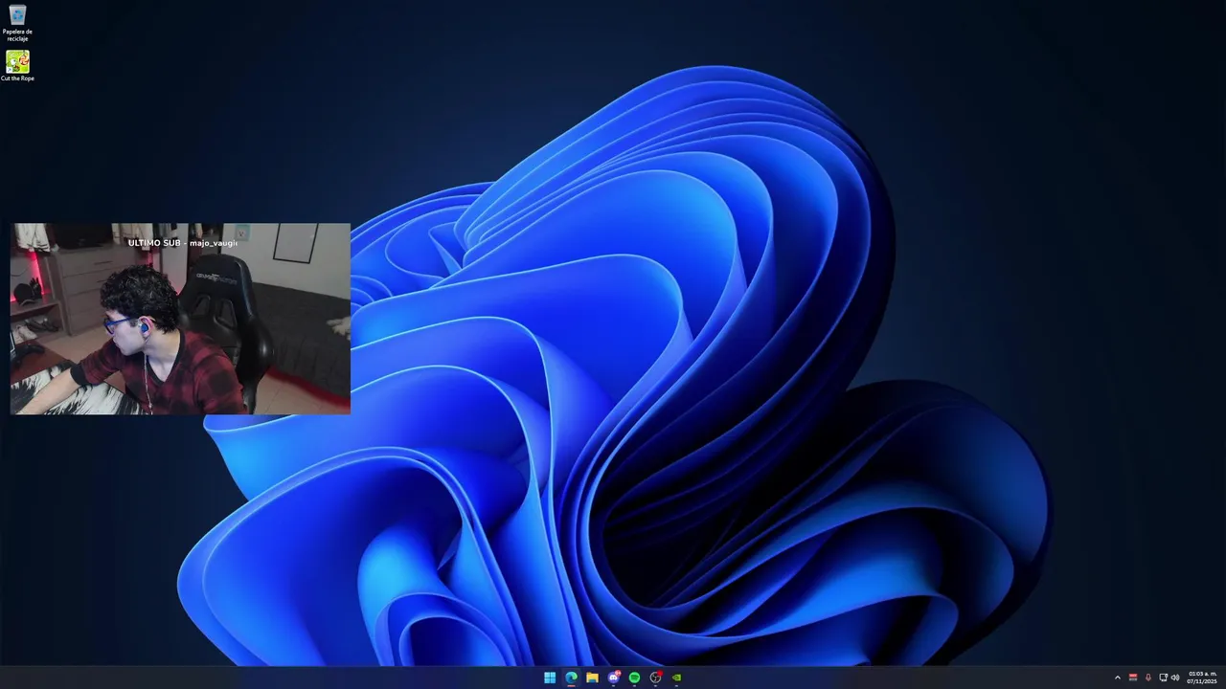1226x689 pixels.
Task: Click the "ULTIMO SUB" text on the webcam overlay
Action: point(154,243)
